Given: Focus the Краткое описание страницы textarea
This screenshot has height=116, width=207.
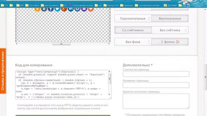Looking at the screenshot, I should [156, 101].
